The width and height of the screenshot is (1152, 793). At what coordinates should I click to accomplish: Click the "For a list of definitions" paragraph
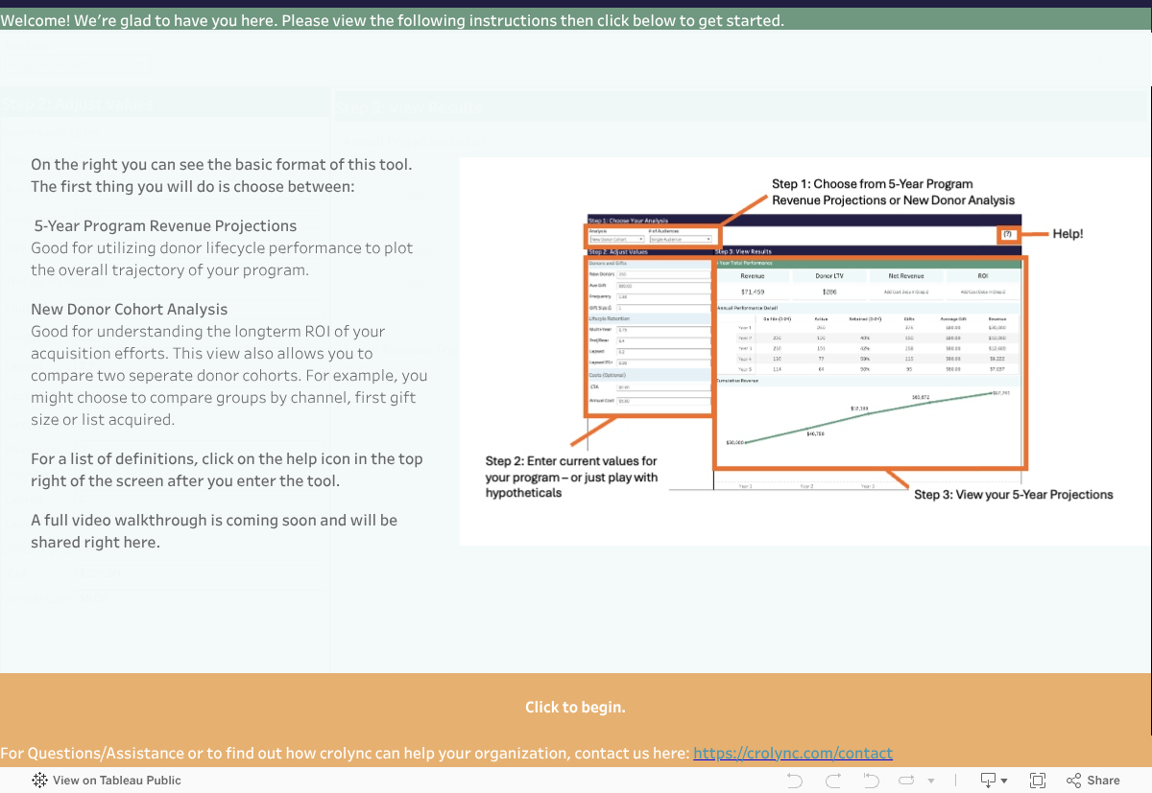(227, 470)
